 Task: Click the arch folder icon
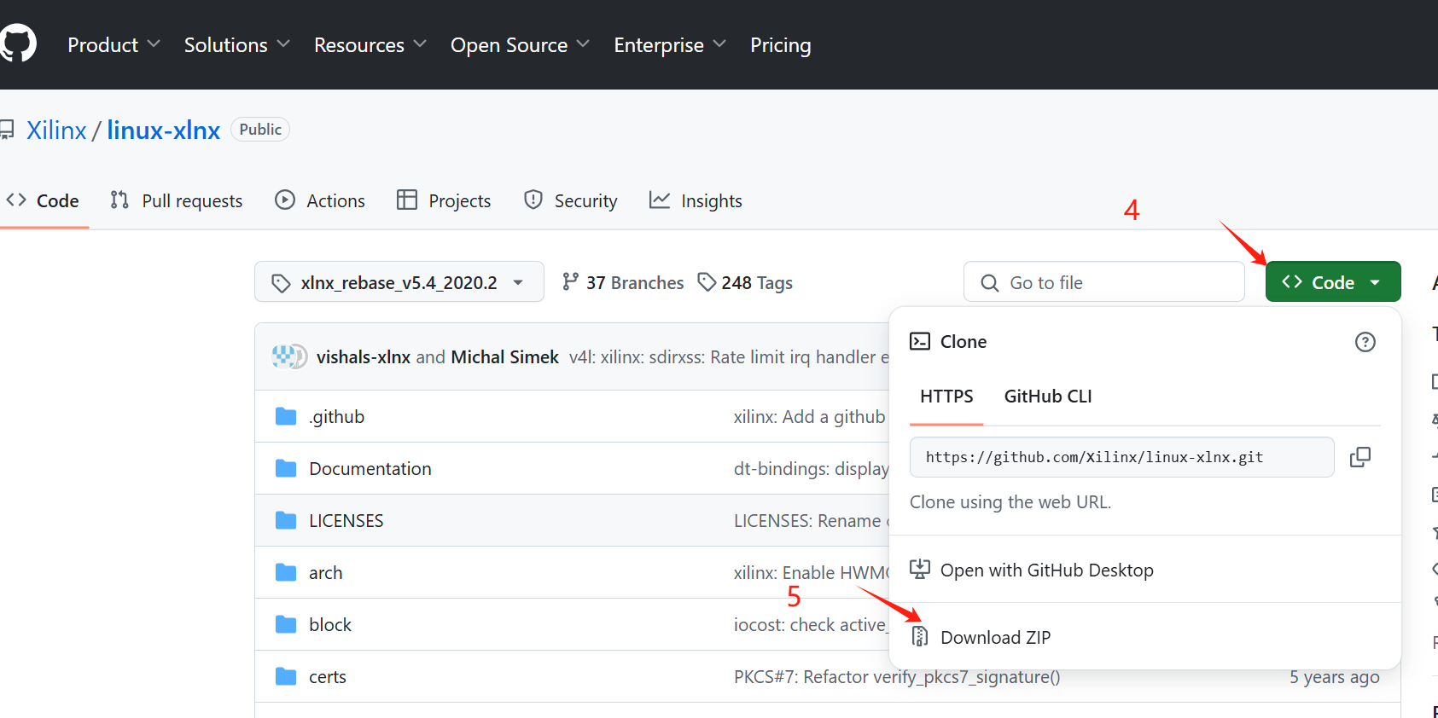(286, 572)
